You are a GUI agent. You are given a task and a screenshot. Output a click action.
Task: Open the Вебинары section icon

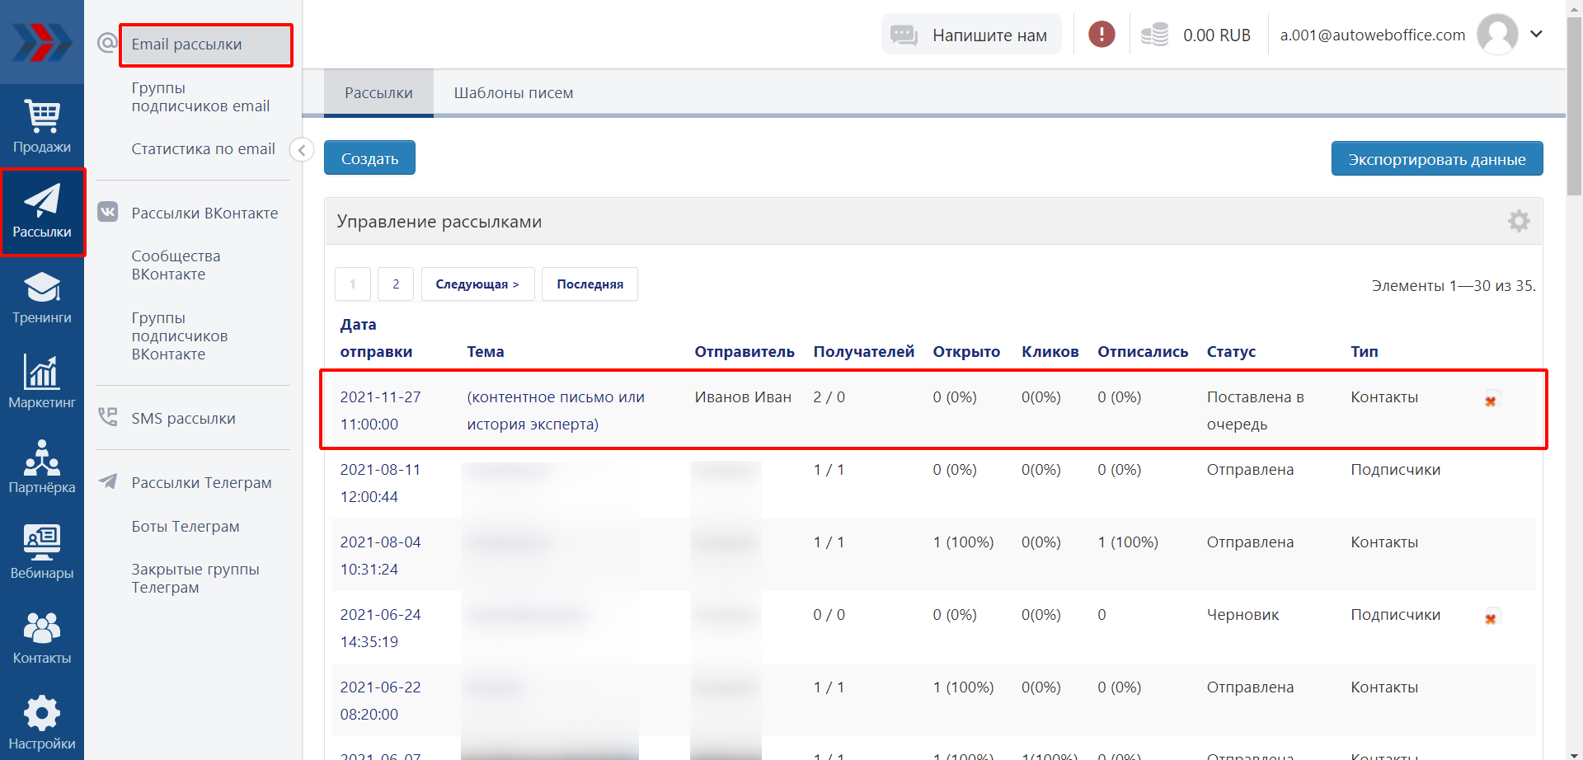click(x=41, y=551)
